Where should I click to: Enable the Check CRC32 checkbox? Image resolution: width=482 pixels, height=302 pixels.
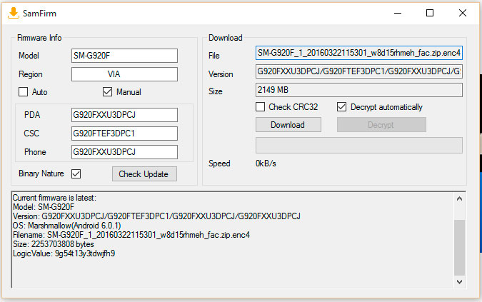[x=261, y=107]
